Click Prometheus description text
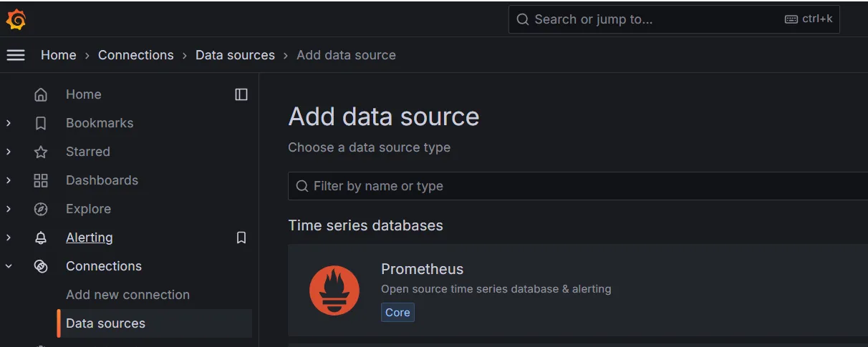The height and width of the screenshot is (347, 868). tap(496, 289)
